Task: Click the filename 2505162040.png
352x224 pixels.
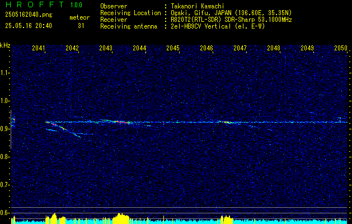Action: [x=29, y=15]
